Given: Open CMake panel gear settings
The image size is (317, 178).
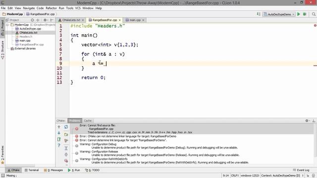Looking at the screenshot, I should pyautogui.click(x=307, y=121).
